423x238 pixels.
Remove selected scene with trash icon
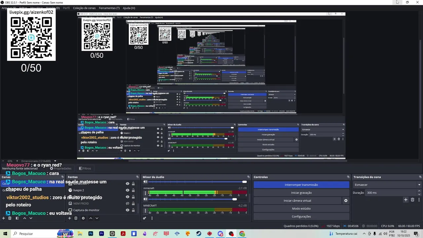click(10, 218)
